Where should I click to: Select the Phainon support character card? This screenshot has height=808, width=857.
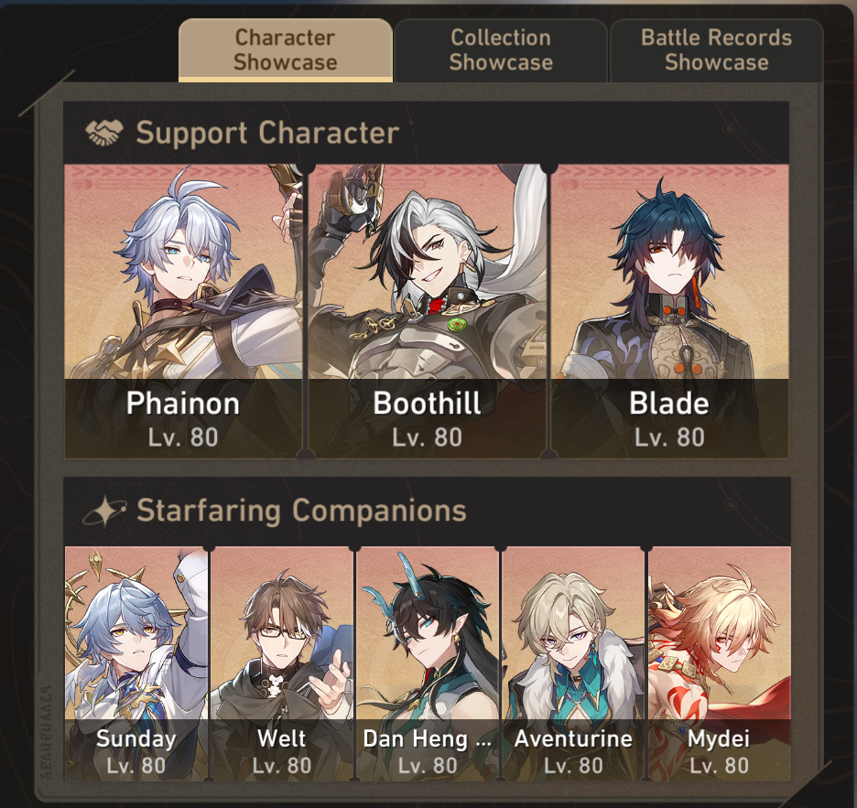pos(183,311)
